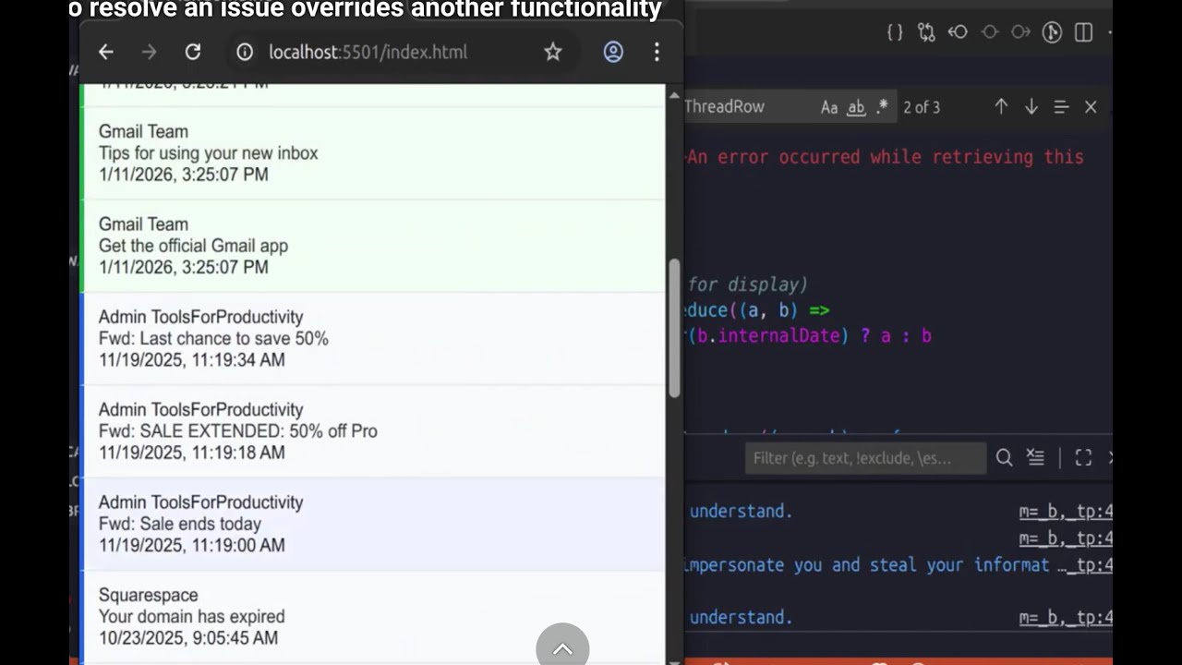Click the timestamp 11/19/2025, 11:19:34 AM
1182x665 pixels.
pyautogui.click(x=191, y=360)
